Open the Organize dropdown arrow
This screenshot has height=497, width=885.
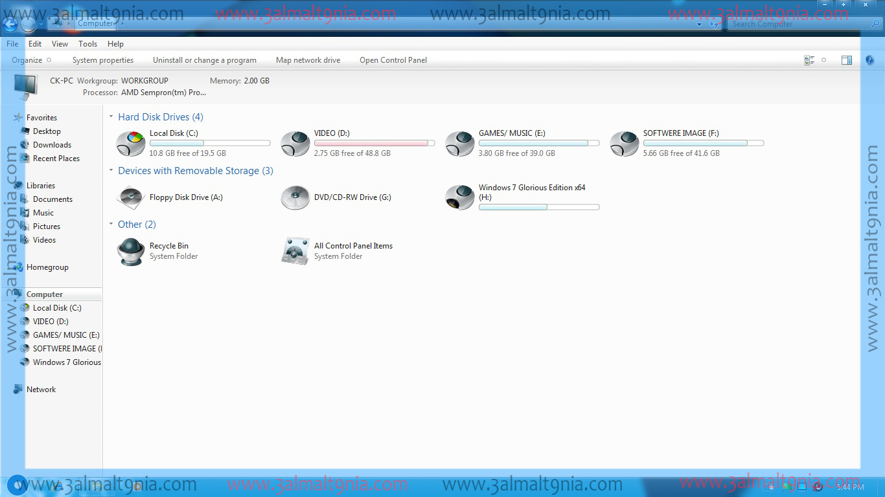coord(49,60)
